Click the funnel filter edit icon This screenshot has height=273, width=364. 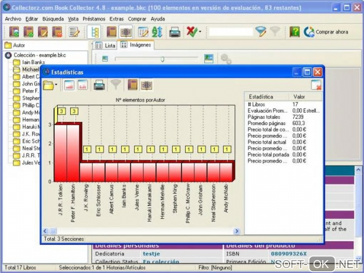pyautogui.click(x=261, y=32)
